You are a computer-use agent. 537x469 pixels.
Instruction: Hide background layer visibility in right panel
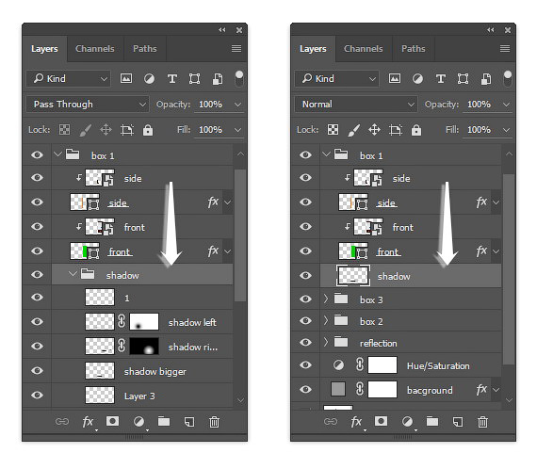pyautogui.click(x=305, y=390)
